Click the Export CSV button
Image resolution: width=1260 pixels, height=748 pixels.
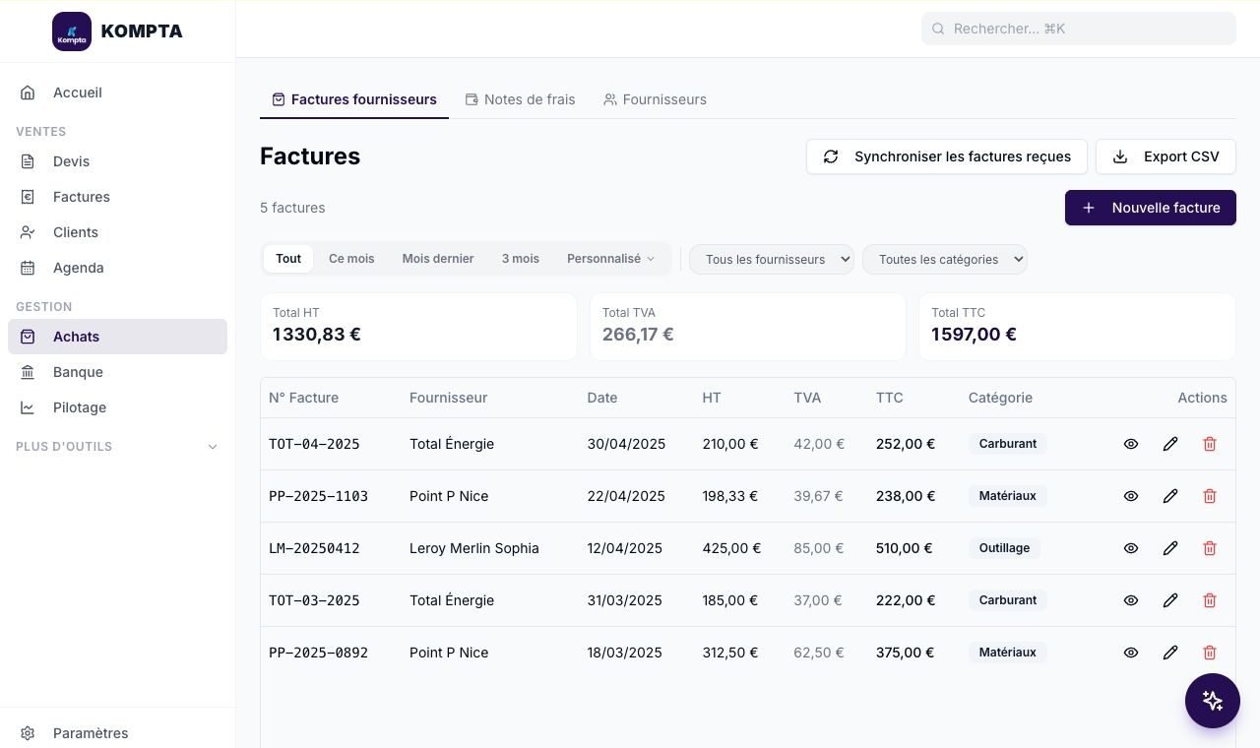pos(1165,156)
